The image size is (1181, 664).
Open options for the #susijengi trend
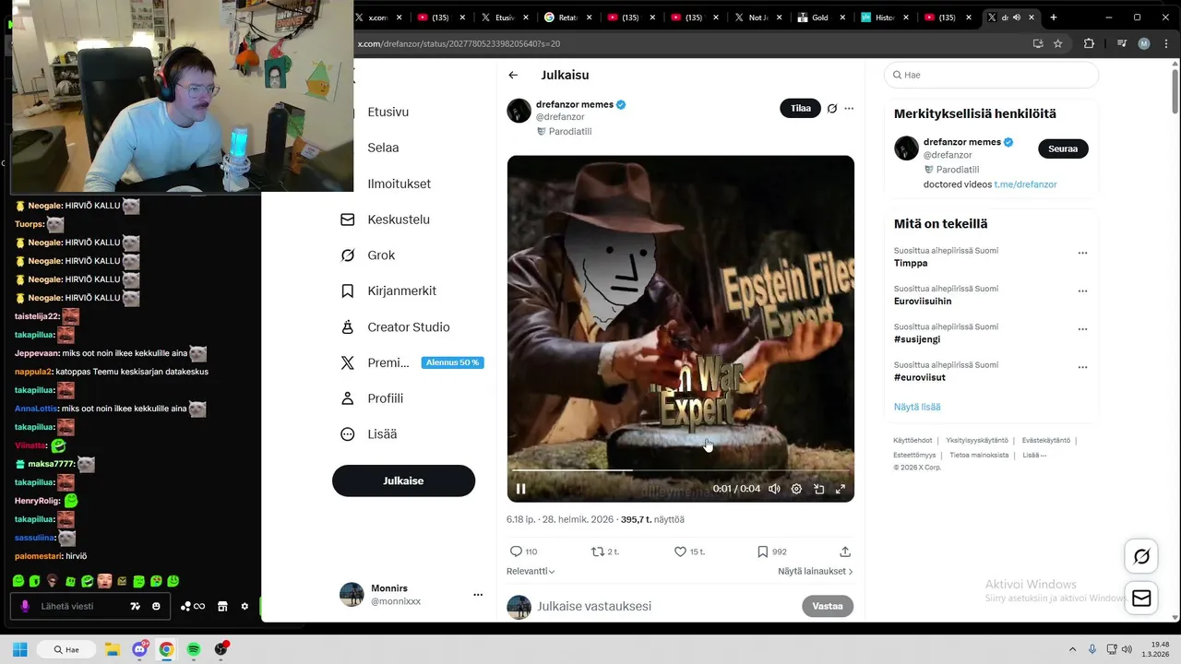1082,329
